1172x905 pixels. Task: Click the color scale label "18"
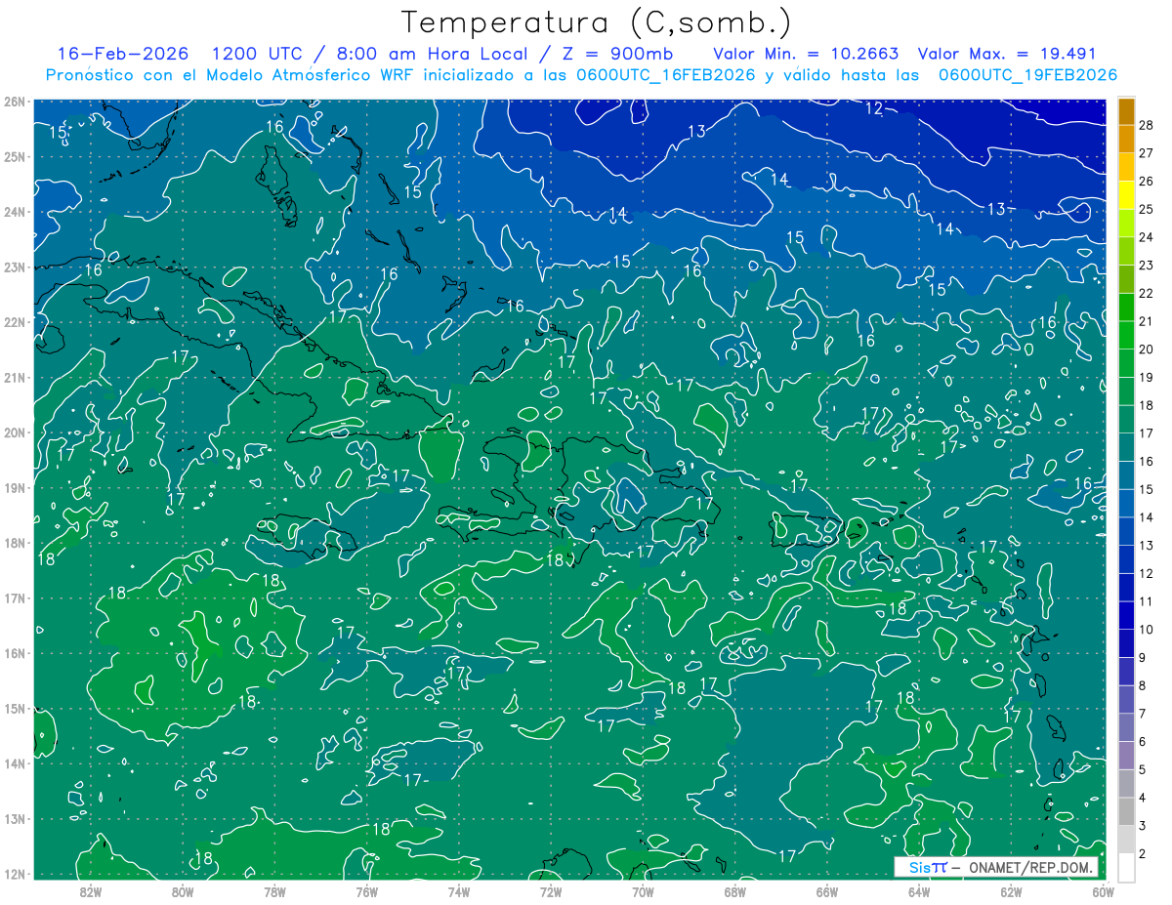[x=1146, y=405]
